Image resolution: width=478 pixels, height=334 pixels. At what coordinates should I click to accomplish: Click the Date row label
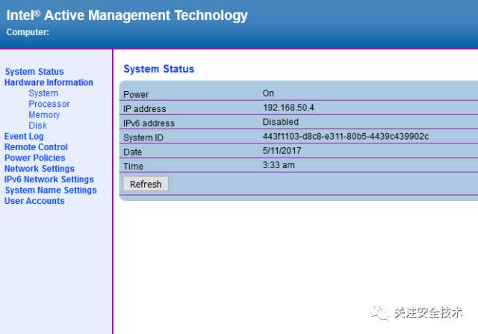[133, 152]
